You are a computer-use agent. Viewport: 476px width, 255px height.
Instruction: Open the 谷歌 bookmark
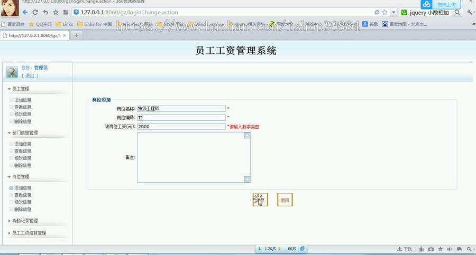[x=370, y=24]
